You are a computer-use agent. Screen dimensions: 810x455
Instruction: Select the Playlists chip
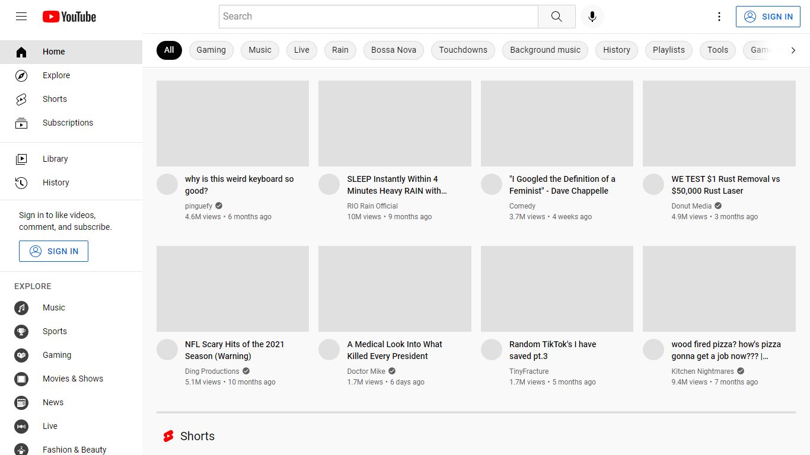(x=669, y=50)
